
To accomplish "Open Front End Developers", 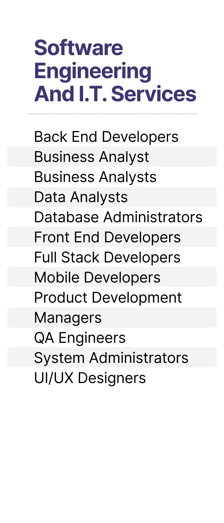I will pos(112,237).
